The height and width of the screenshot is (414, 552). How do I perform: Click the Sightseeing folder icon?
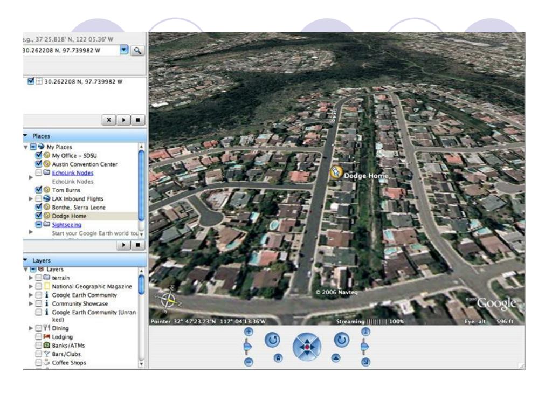(46, 224)
